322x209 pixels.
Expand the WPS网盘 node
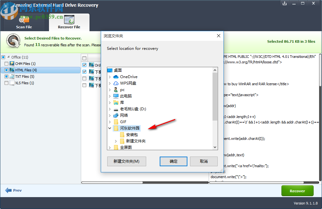click(110, 83)
